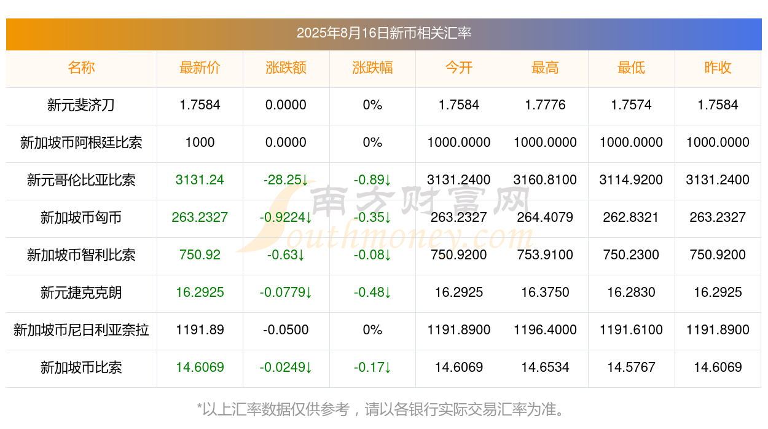Click latest price 750.92
This screenshot has width=768, height=429.
(200, 255)
